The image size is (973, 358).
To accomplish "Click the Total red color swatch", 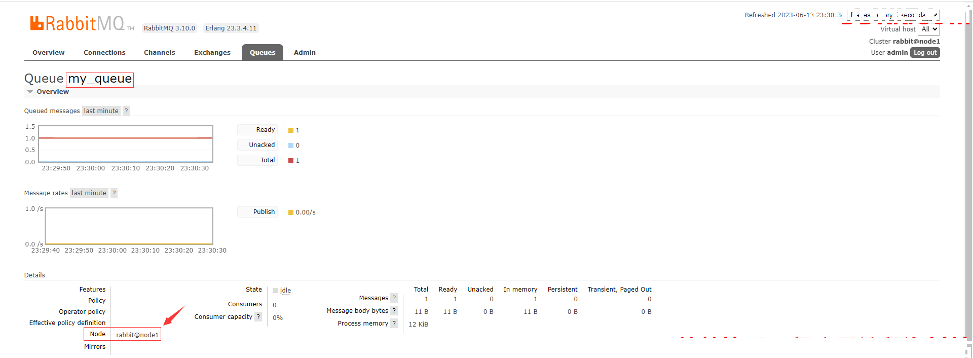I will pyautogui.click(x=291, y=161).
